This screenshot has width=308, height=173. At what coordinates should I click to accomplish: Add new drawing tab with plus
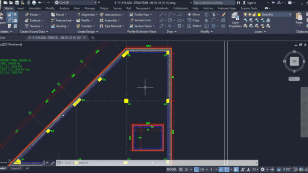pyautogui.click(x=93, y=37)
